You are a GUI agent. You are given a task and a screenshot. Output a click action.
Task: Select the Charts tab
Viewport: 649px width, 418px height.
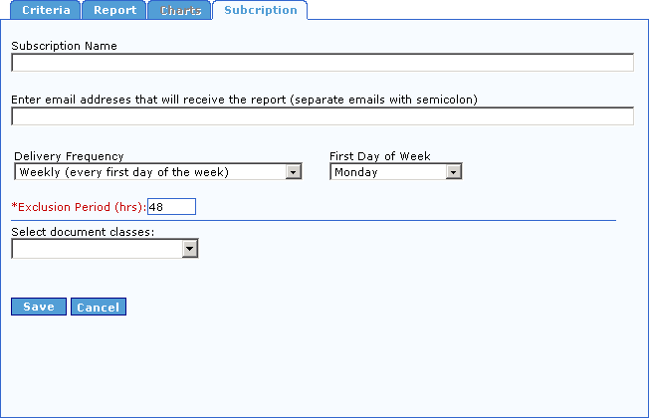pyautogui.click(x=180, y=11)
